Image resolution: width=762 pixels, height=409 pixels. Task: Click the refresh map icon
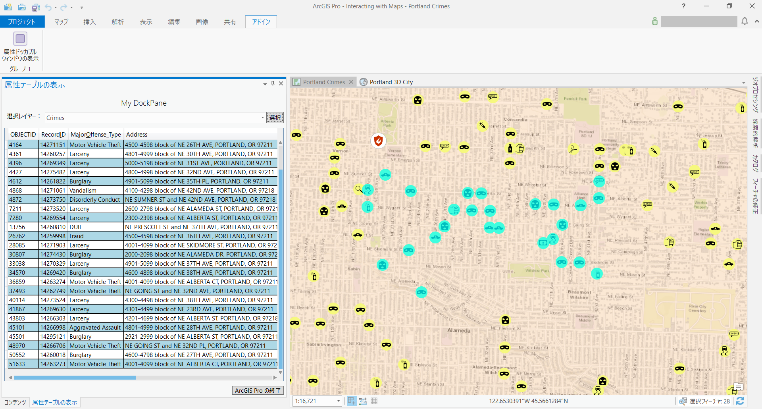click(x=740, y=401)
